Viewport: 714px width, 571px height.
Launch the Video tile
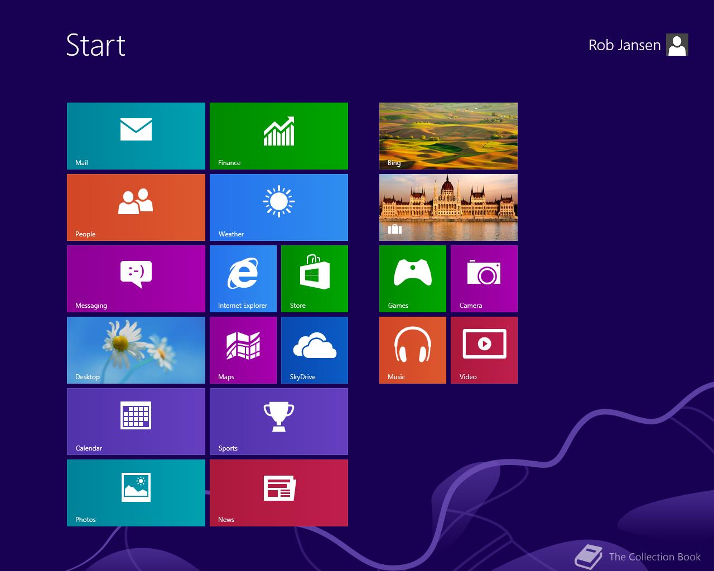(484, 350)
